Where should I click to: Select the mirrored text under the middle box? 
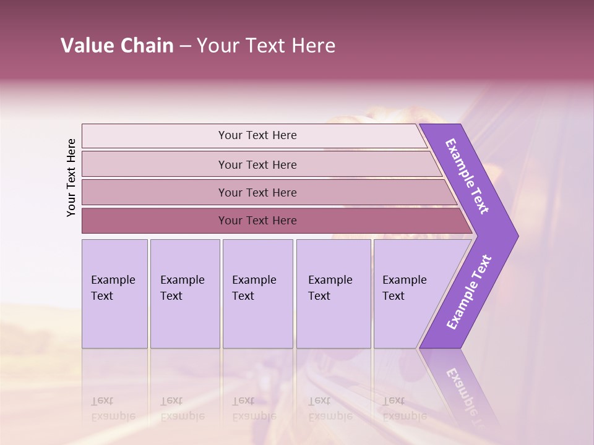254,409
